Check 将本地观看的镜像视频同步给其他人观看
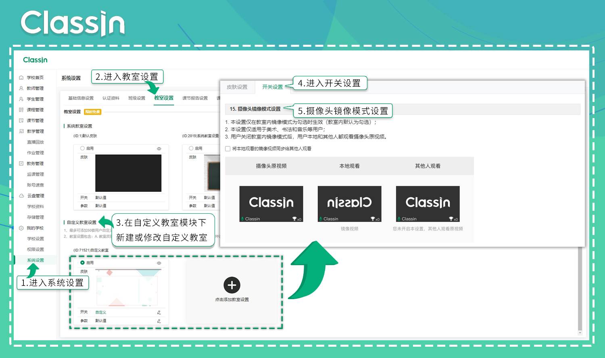 (x=228, y=149)
